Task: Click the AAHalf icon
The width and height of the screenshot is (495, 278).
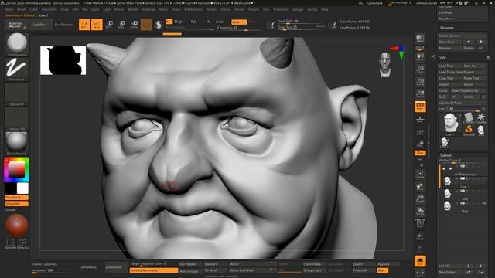Action: 420,93
